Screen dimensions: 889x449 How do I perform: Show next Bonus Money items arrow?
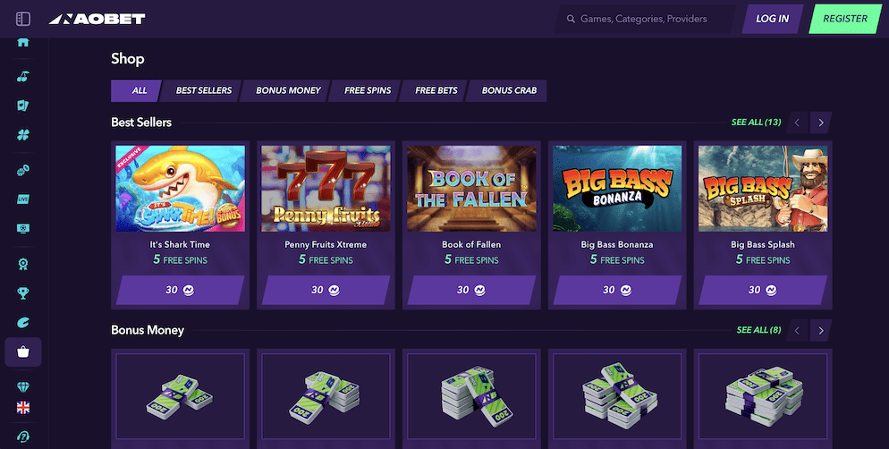[820, 331]
